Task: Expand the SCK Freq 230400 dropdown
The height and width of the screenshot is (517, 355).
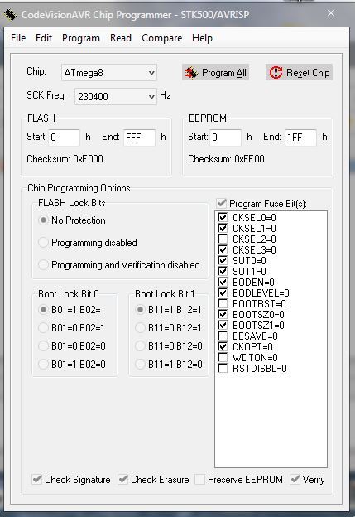Action: pyautogui.click(x=116, y=97)
